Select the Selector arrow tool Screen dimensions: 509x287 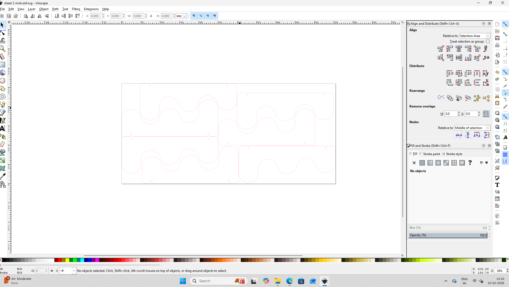point(2,25)
